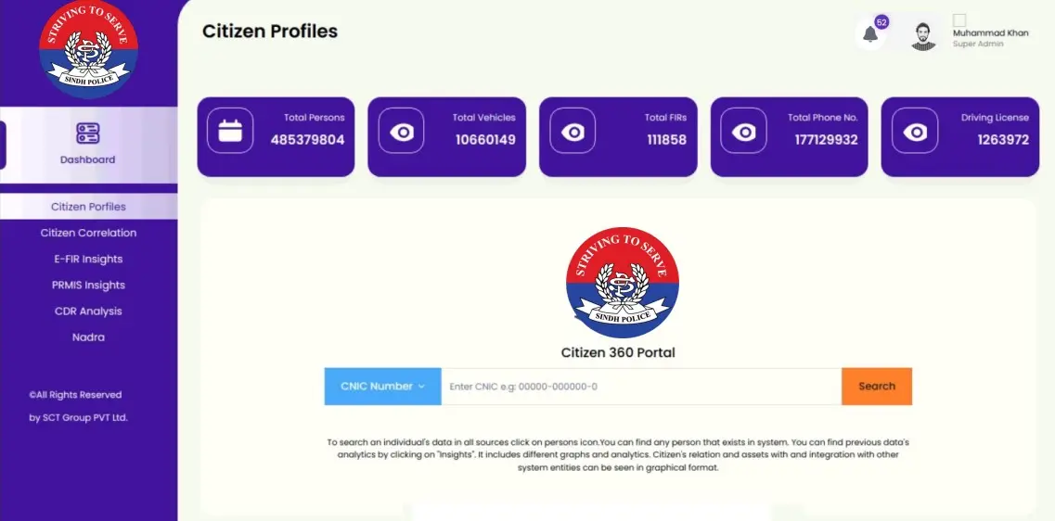
Task: Select E-FIR Insights menu item
Action: [88, 259]
